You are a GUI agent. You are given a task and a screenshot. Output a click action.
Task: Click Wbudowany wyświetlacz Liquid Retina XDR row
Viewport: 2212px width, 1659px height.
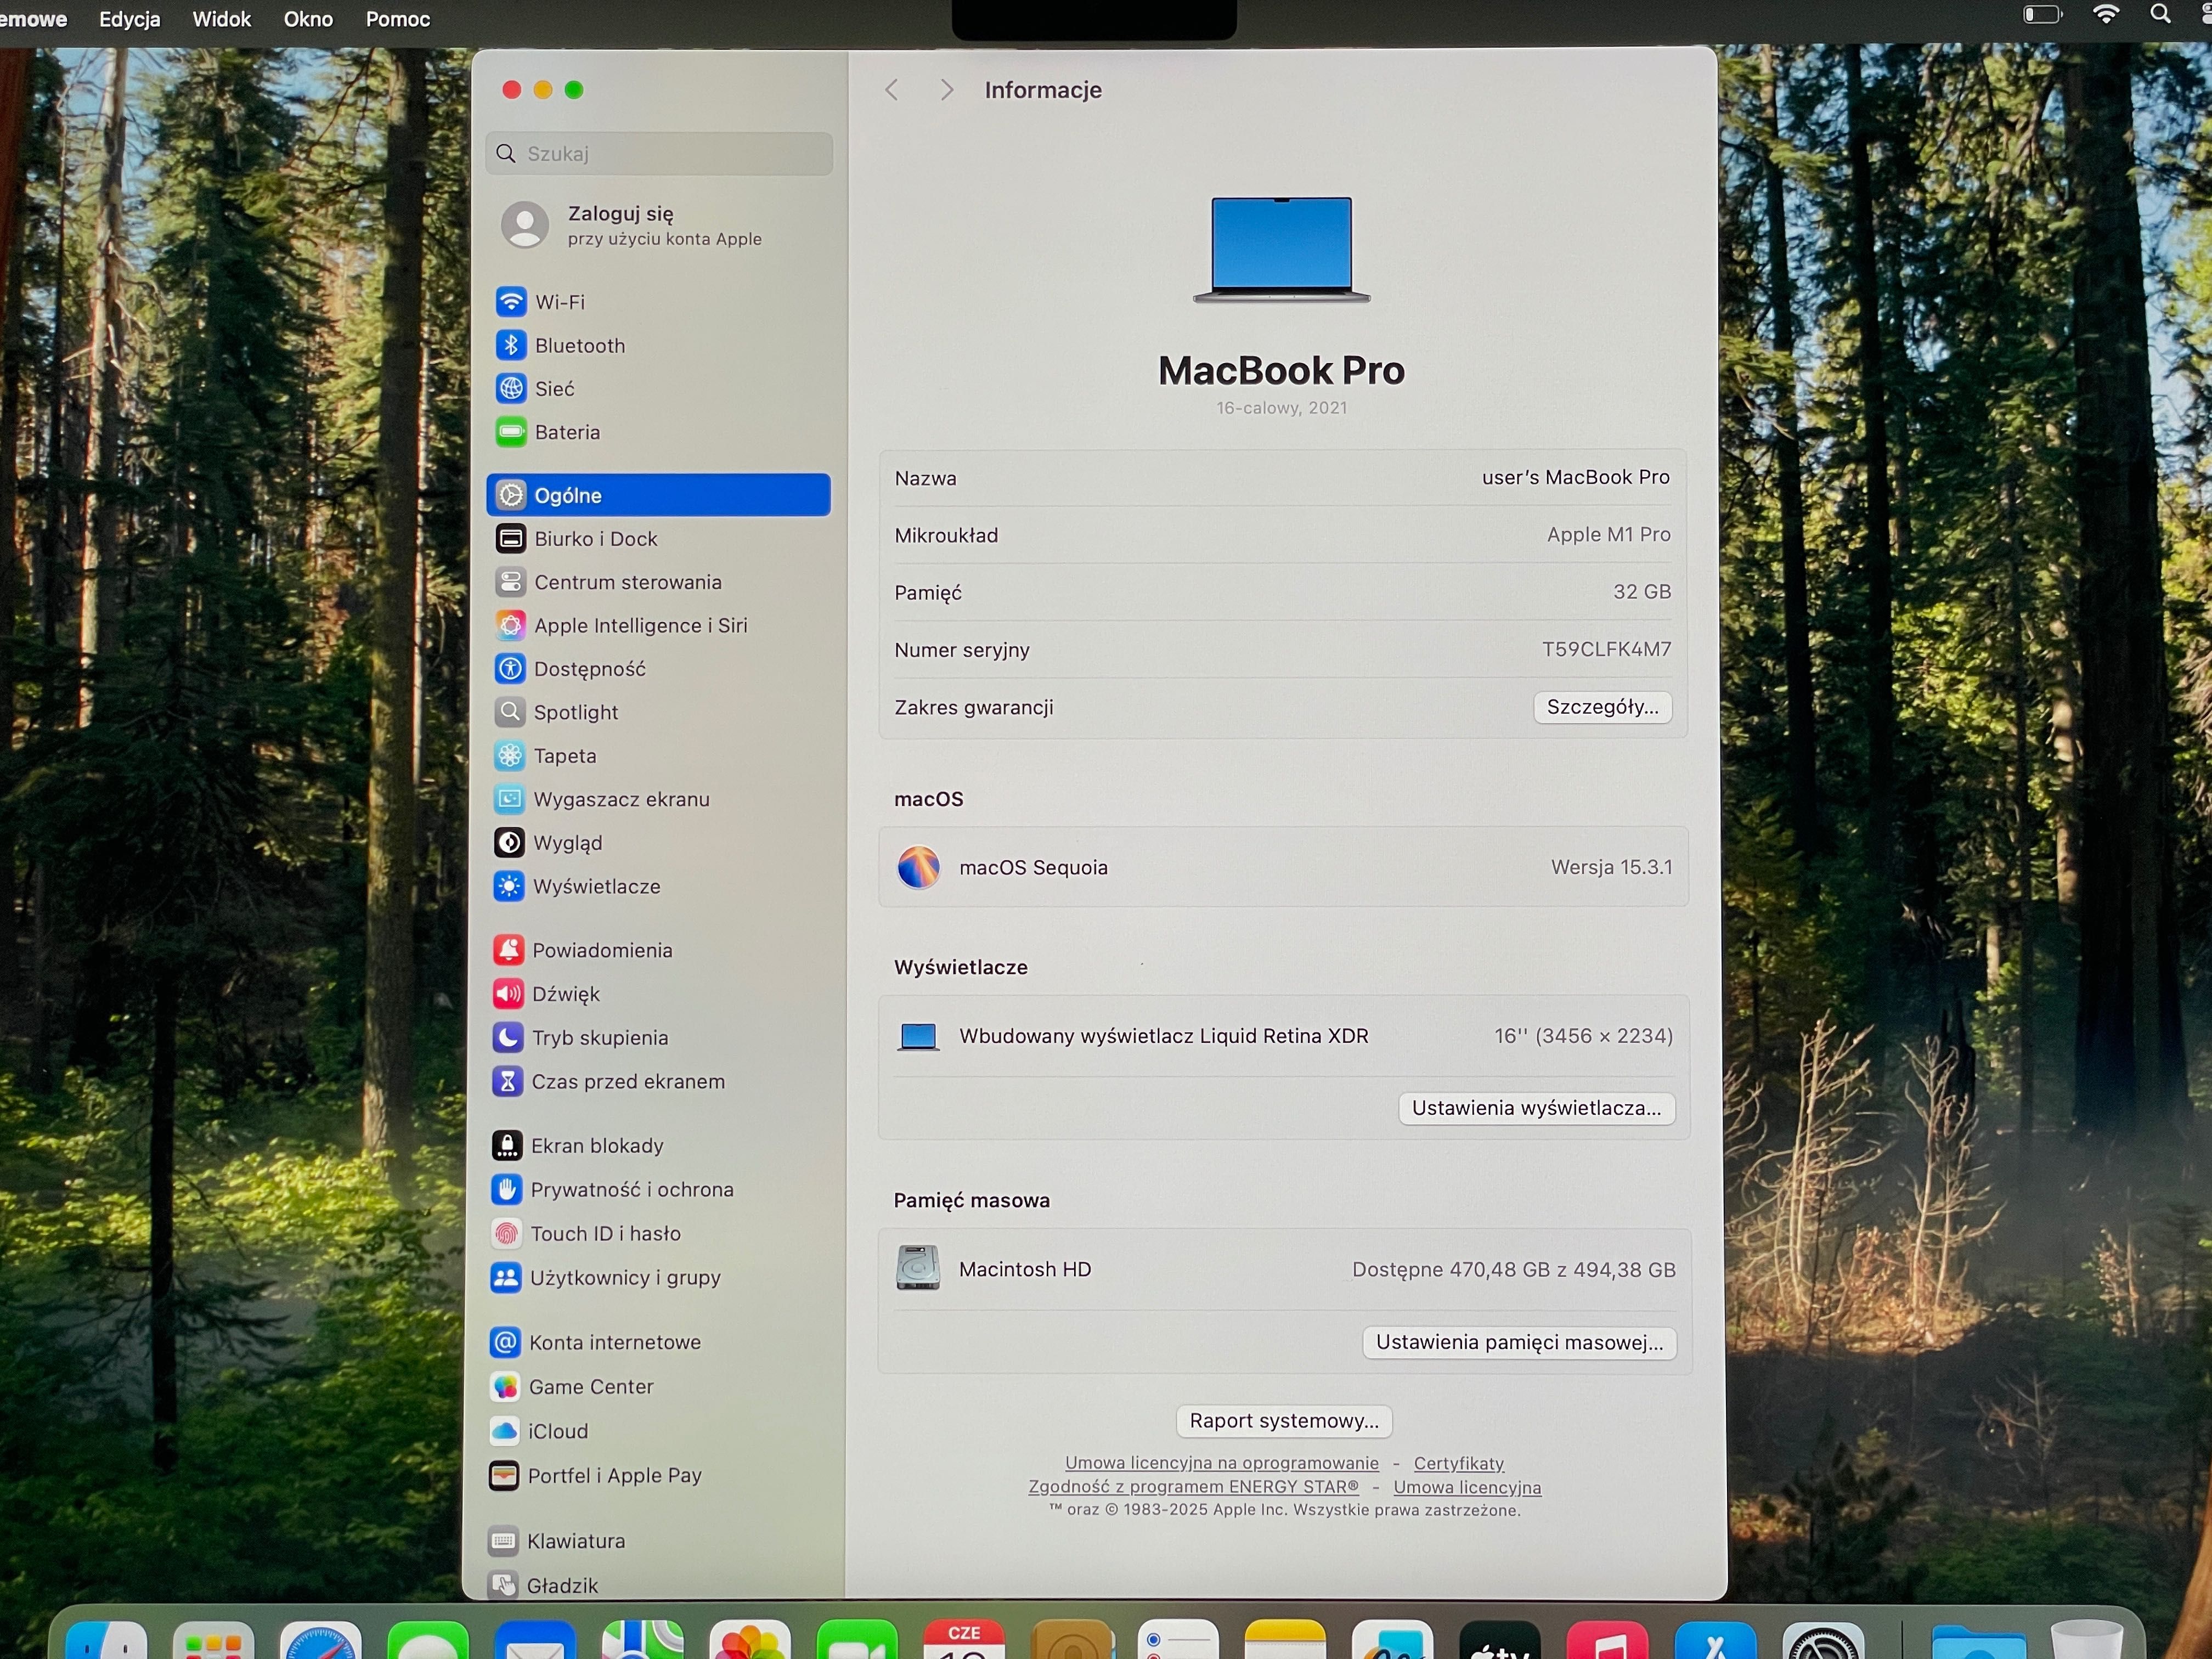[1284, 1036]
